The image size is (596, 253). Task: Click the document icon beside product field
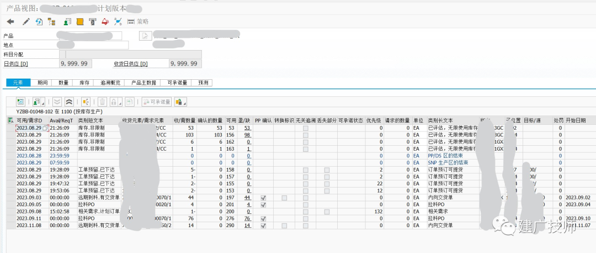(145, 36)
